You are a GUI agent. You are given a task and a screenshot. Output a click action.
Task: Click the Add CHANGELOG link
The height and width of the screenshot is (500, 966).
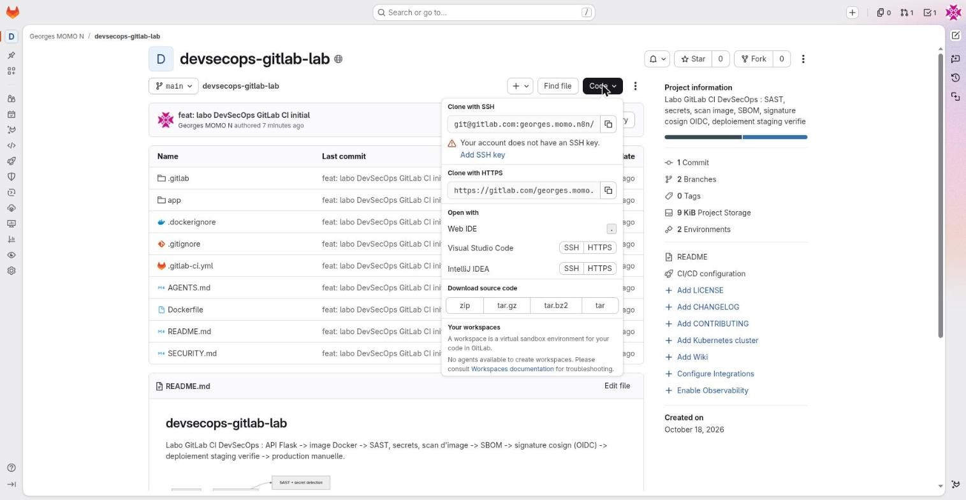(x=708, y=307)
